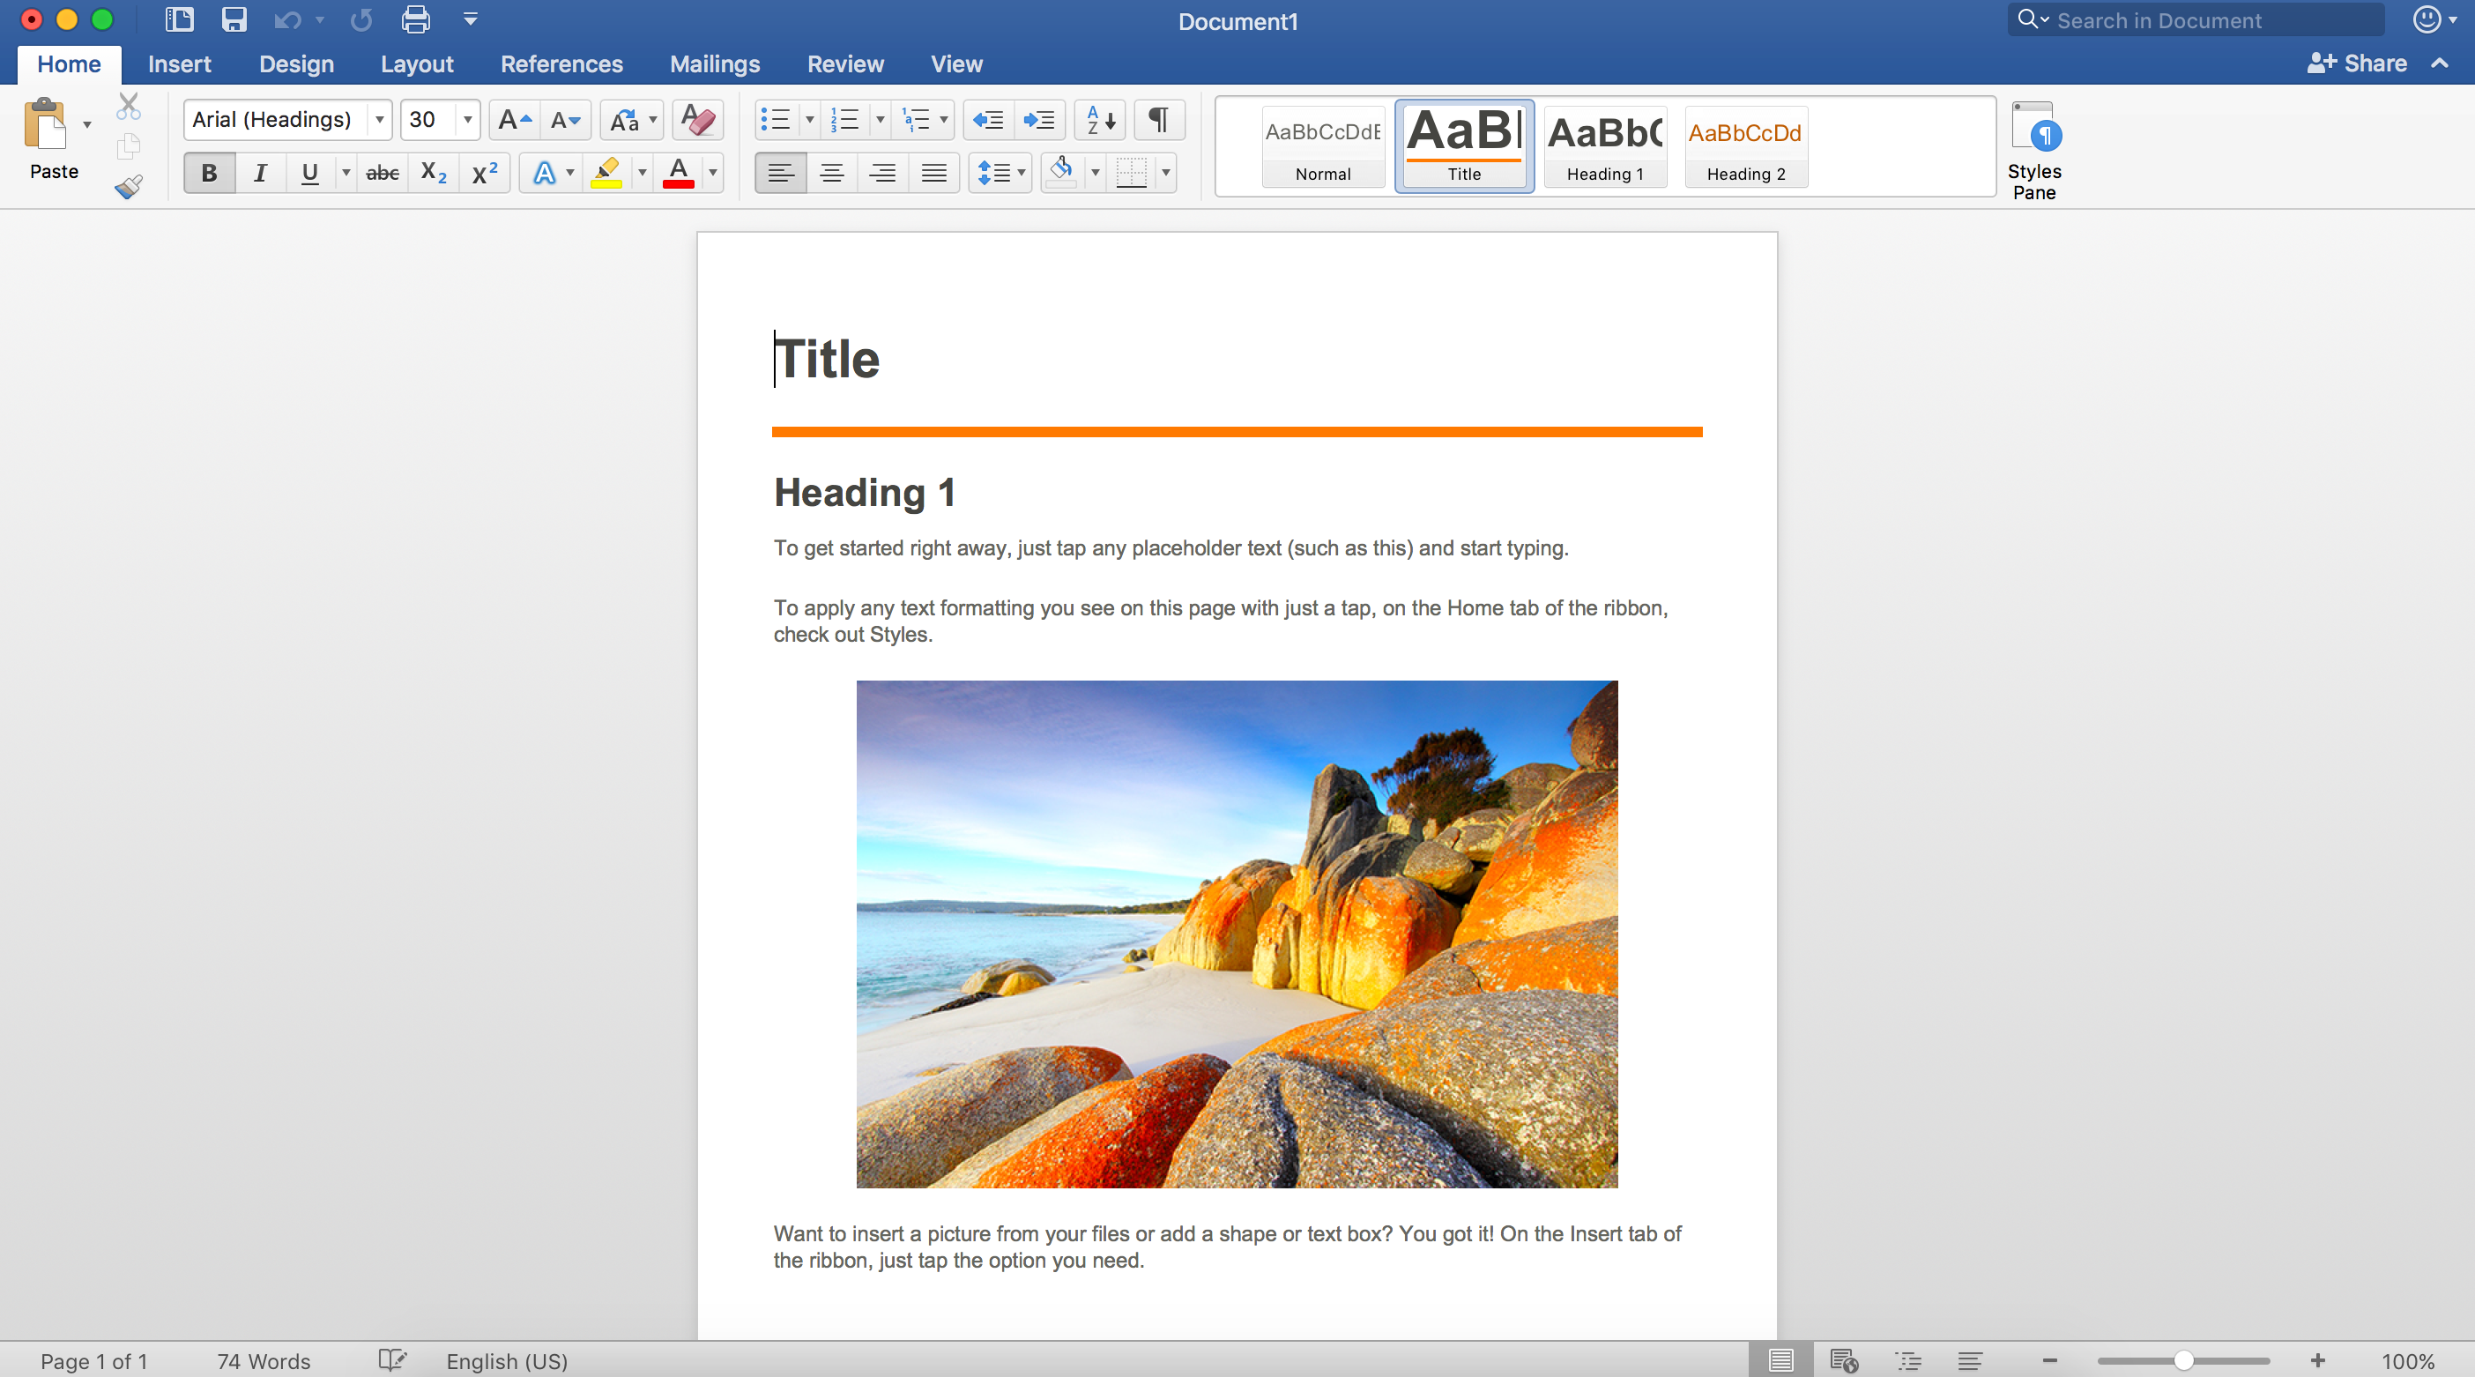The image size is (2475, 1377).
Task: Enable strikethrough formatting
Action: point(382,173)
